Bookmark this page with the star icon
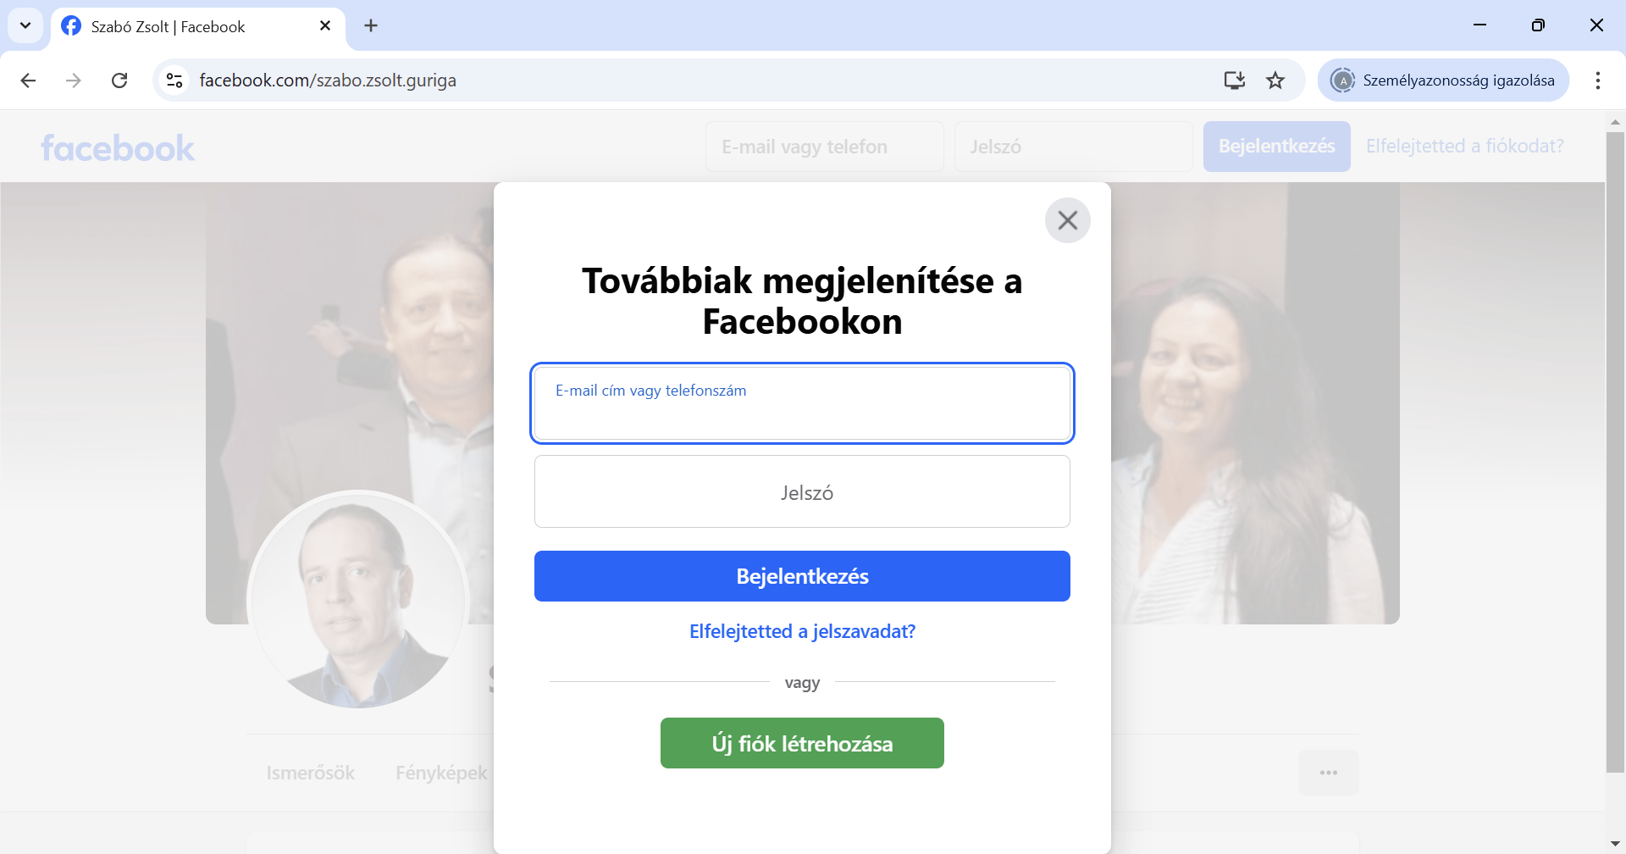This screenshot has width=1626, height=854. pos(1275,80)
